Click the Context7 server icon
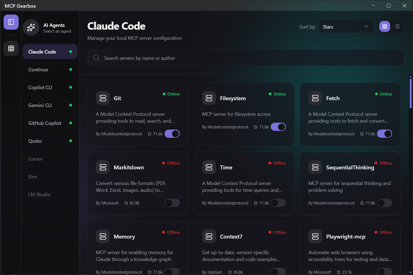 pyautogui.click(x=209, y=236)
